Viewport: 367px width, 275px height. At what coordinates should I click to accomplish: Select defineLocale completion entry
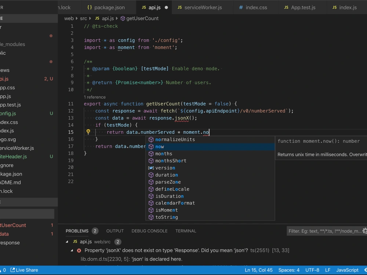point(210,189)
